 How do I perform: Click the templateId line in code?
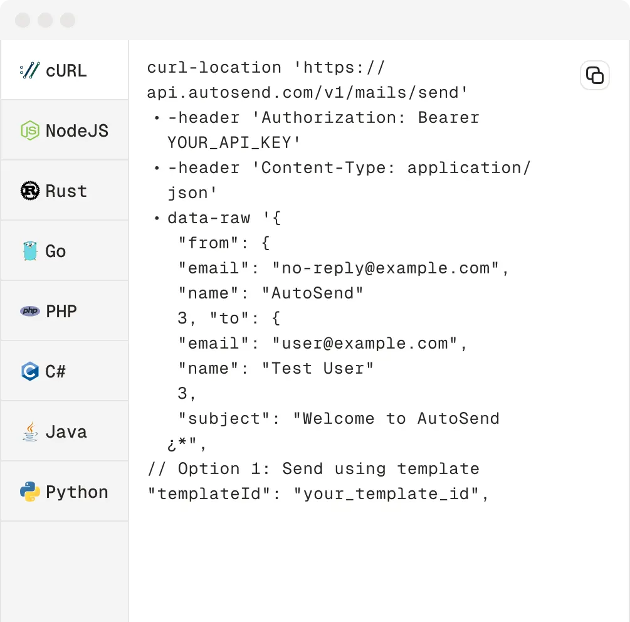point(318,494)
